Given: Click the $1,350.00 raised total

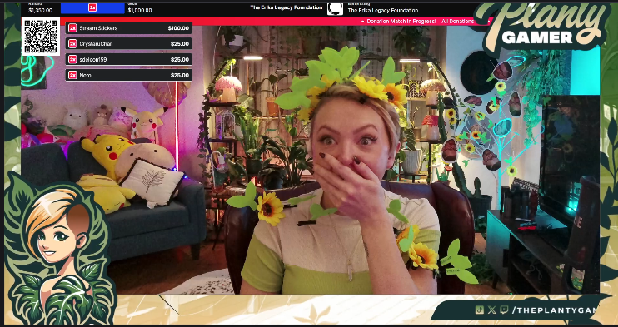Looking at the screenshot, I should [41, 11].
